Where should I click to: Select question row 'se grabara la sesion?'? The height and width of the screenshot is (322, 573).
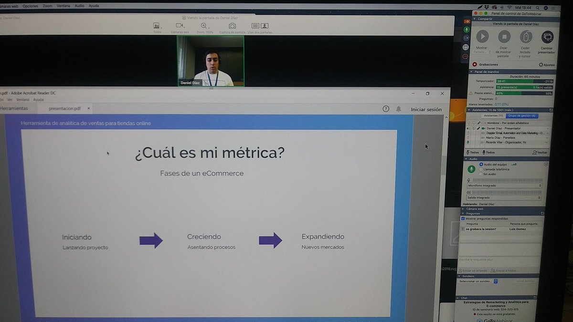pyautogui.click(x=500, y=229)
